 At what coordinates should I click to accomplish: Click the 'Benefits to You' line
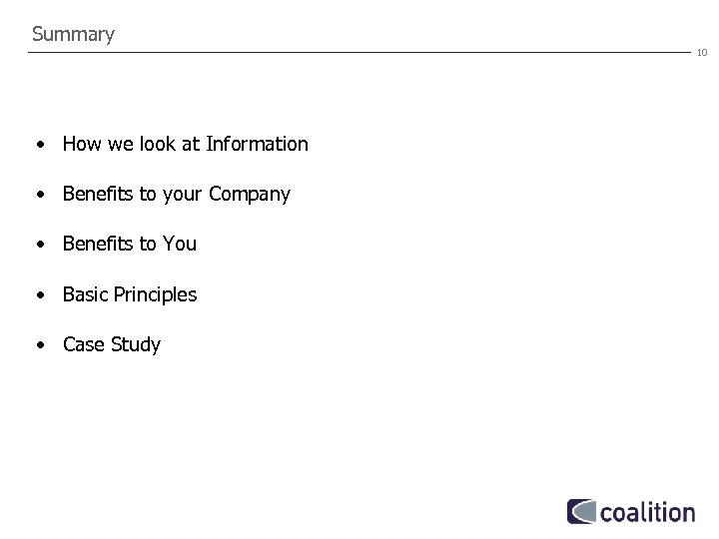point(129,244)
